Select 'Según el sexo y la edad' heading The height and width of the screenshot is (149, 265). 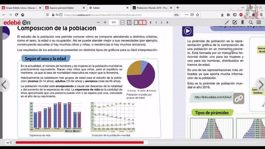(x=46, y=59)
